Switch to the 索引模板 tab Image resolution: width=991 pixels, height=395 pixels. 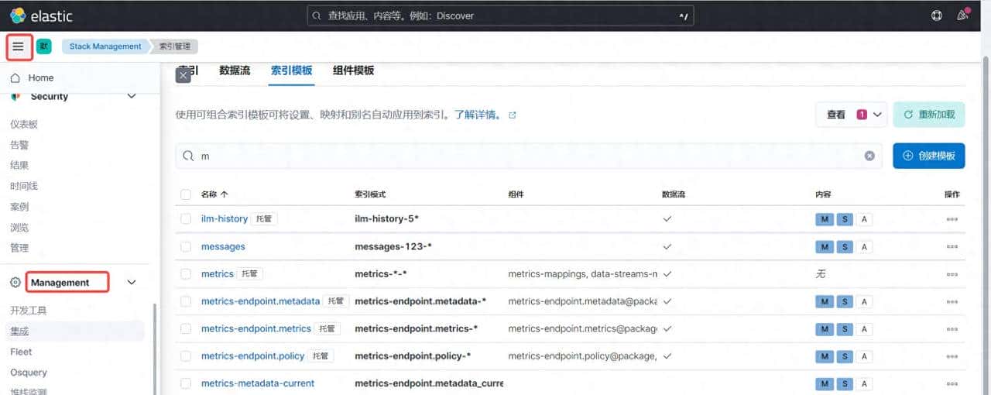pyautogui.click(x=292, y=70)
